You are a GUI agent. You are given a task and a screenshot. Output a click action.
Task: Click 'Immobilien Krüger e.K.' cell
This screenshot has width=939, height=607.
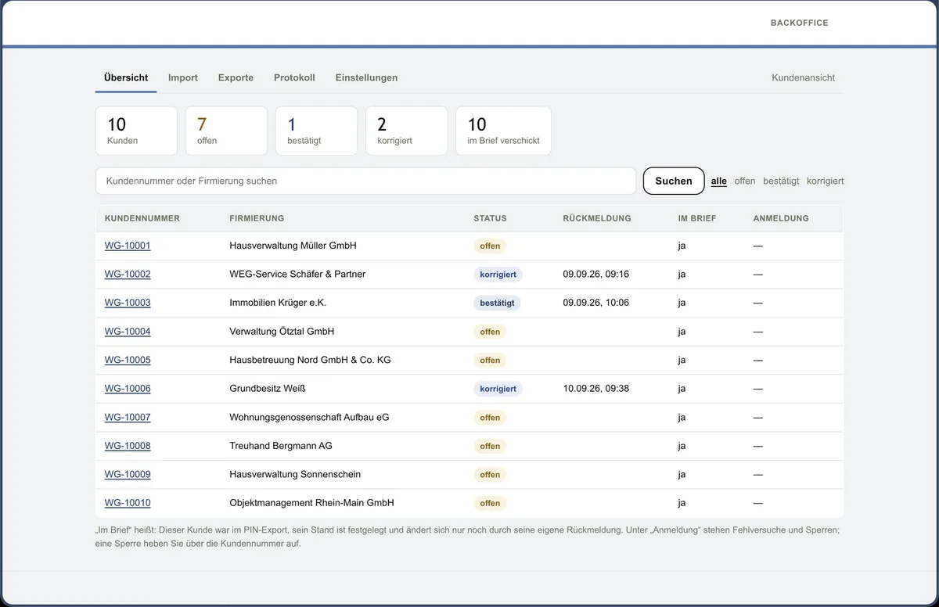278,303
